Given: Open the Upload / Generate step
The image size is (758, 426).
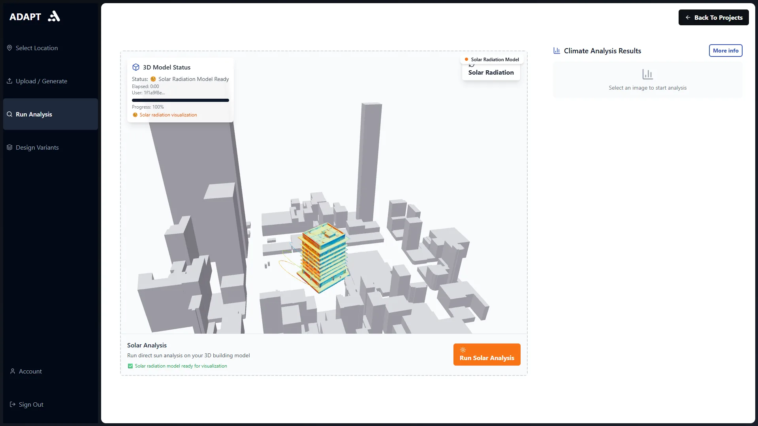Looking at the screenshot, I should [51, 81].
